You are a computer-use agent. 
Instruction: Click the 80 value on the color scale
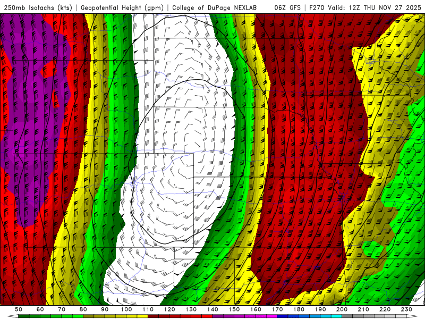[83, 309]
